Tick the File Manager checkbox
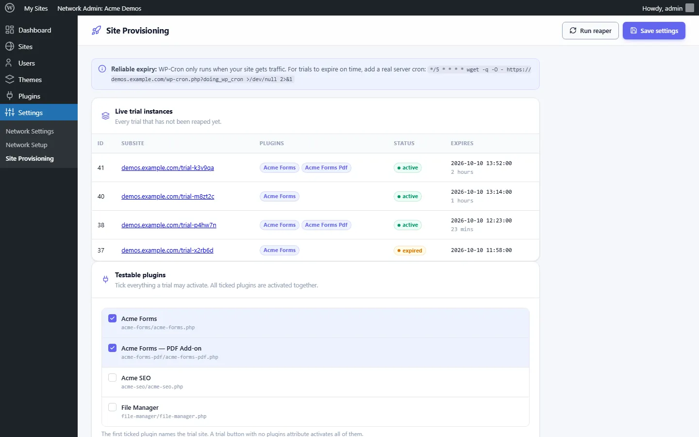The height and width of the screenshot is (437, 699). coord(113,407)
